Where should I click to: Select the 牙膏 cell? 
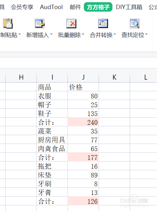(52, 192)
